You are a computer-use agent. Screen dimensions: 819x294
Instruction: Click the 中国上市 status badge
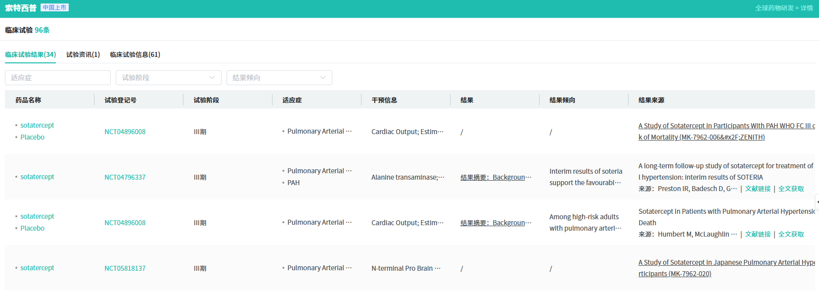54,7
